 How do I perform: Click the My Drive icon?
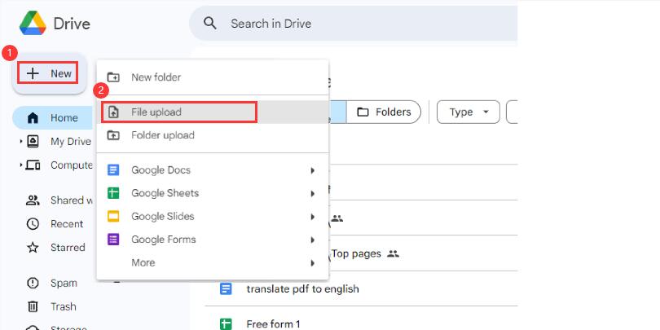[x=33, y=142]
